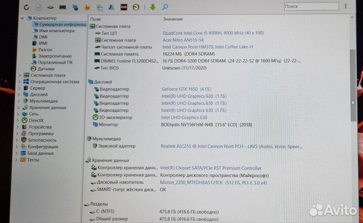Open the three-dot options menu
This screenshot has width=363, height=223.
coord(345,6)
